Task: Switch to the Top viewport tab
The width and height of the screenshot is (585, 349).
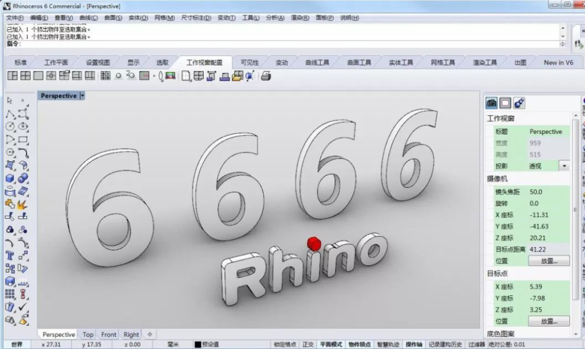Action: [x=88, y=335]
